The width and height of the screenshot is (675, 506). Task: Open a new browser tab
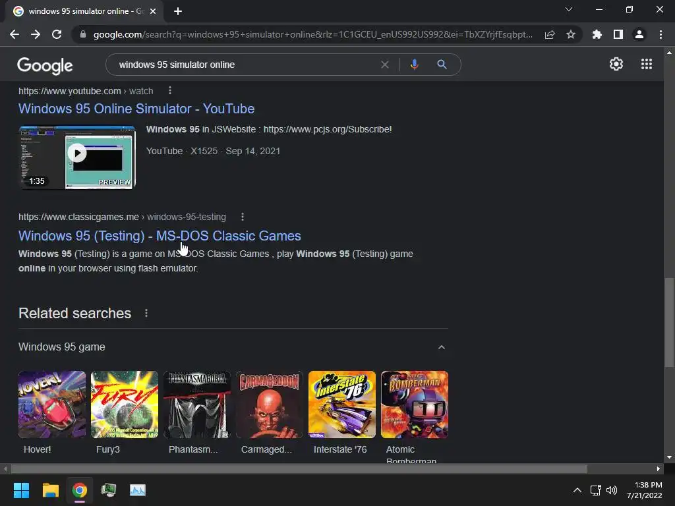tap(178, 11)
